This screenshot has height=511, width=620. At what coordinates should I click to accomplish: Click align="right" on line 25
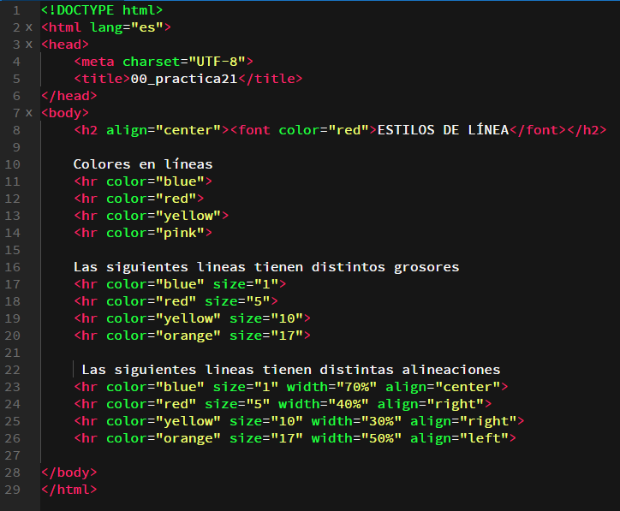(x=463, y=421)
